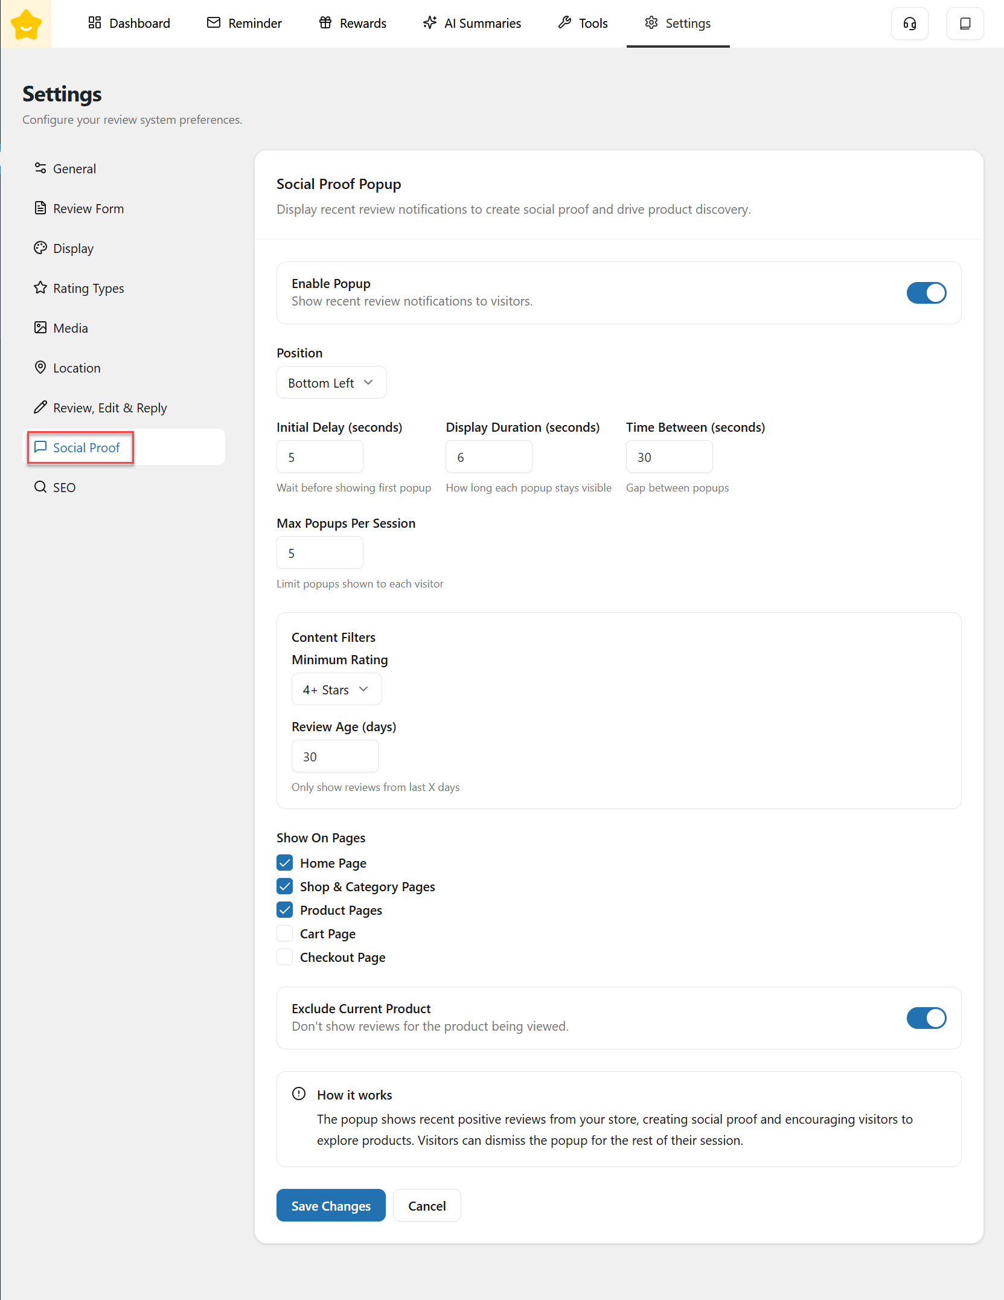The width and height of the screenshot is (1004, 1300).
Task: Click the yellow star app logo
Action: 26,24
